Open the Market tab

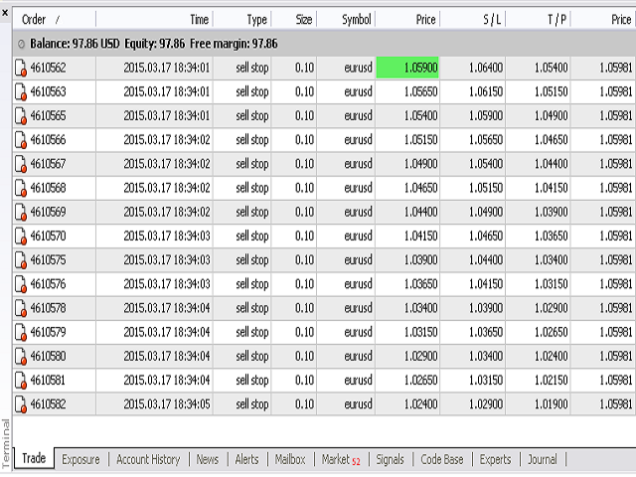(x=340, y=459)
